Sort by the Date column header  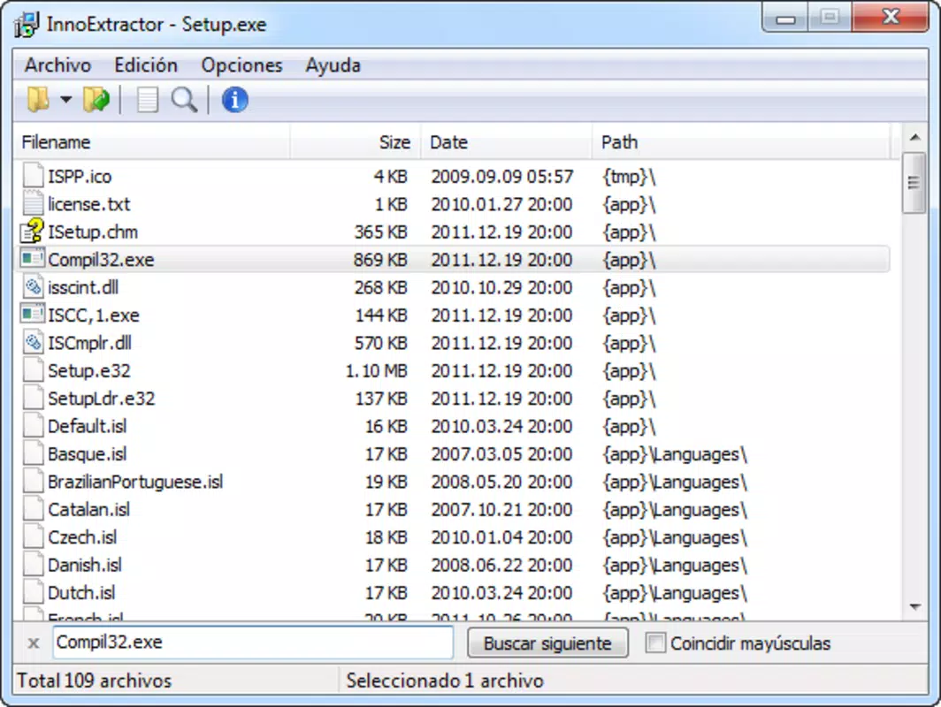click(507, 142)
